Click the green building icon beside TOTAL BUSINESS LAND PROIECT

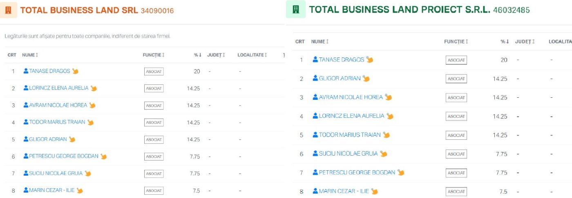click(x=296, y=9)
